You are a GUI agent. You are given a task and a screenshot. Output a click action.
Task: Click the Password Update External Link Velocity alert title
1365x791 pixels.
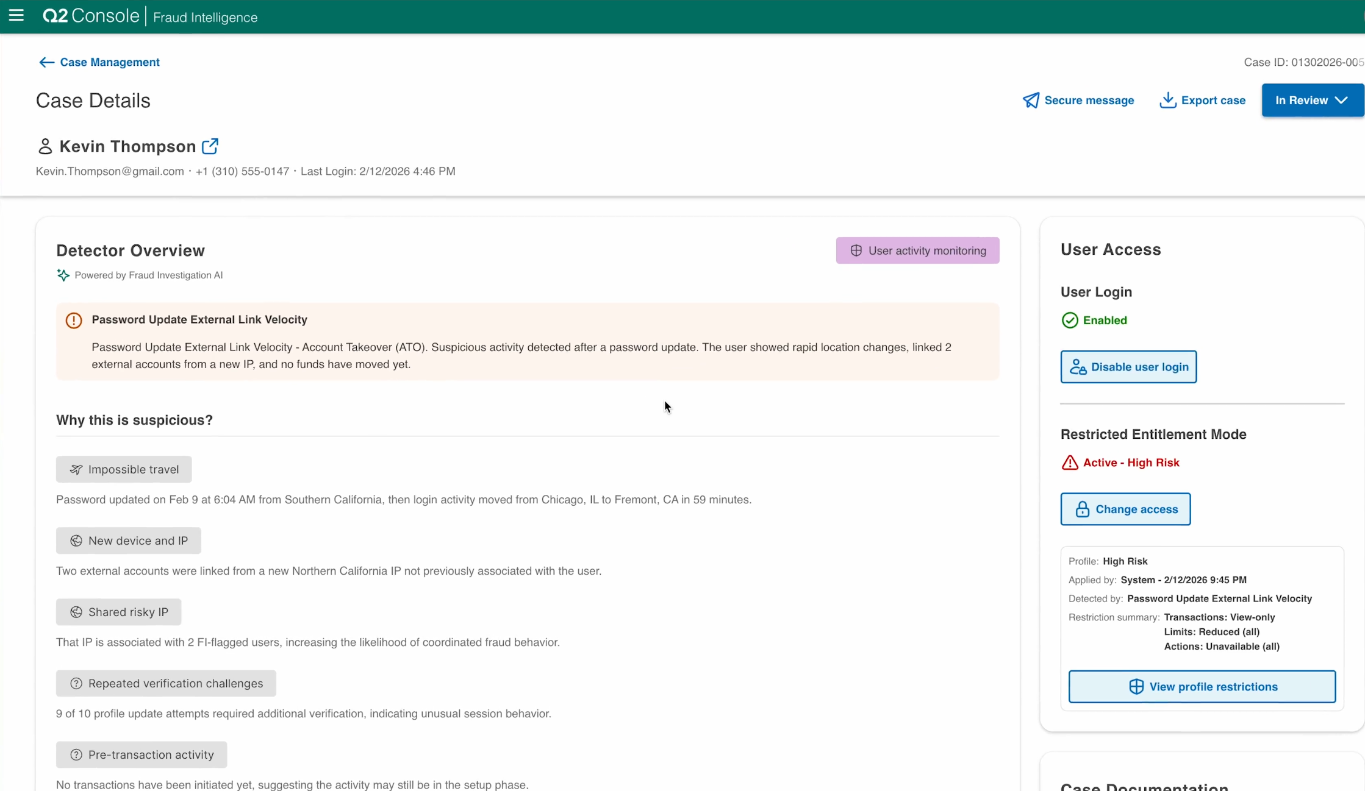(199, 319)
